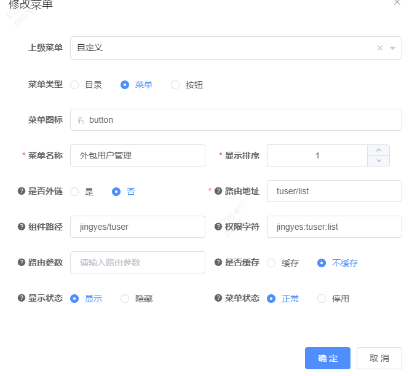Click the help icon beside 显示状态

(22, 298)
